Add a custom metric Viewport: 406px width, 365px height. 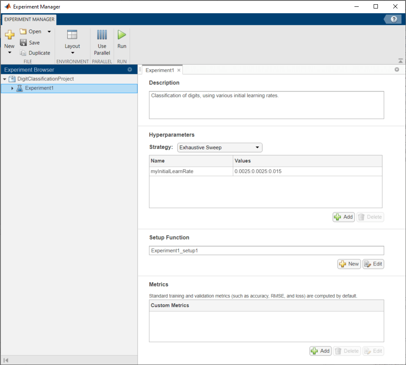320,351
